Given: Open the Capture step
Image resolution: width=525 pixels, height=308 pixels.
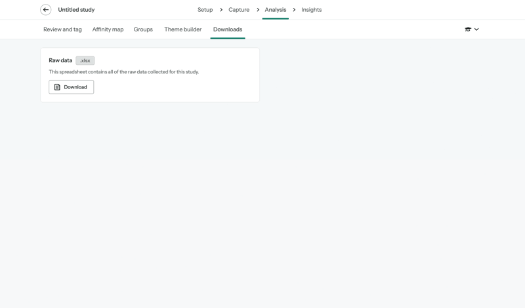Looking at the screenshot, I should [239, 10].
